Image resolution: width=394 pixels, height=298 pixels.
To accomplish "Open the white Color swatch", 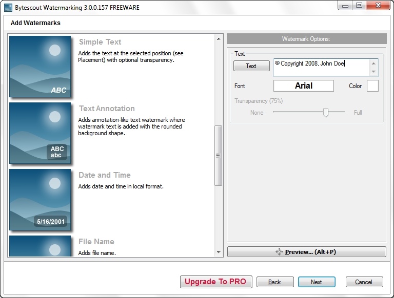I will (372, 86).
